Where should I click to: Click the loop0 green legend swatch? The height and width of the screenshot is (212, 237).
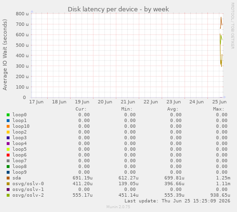[8, 115]
